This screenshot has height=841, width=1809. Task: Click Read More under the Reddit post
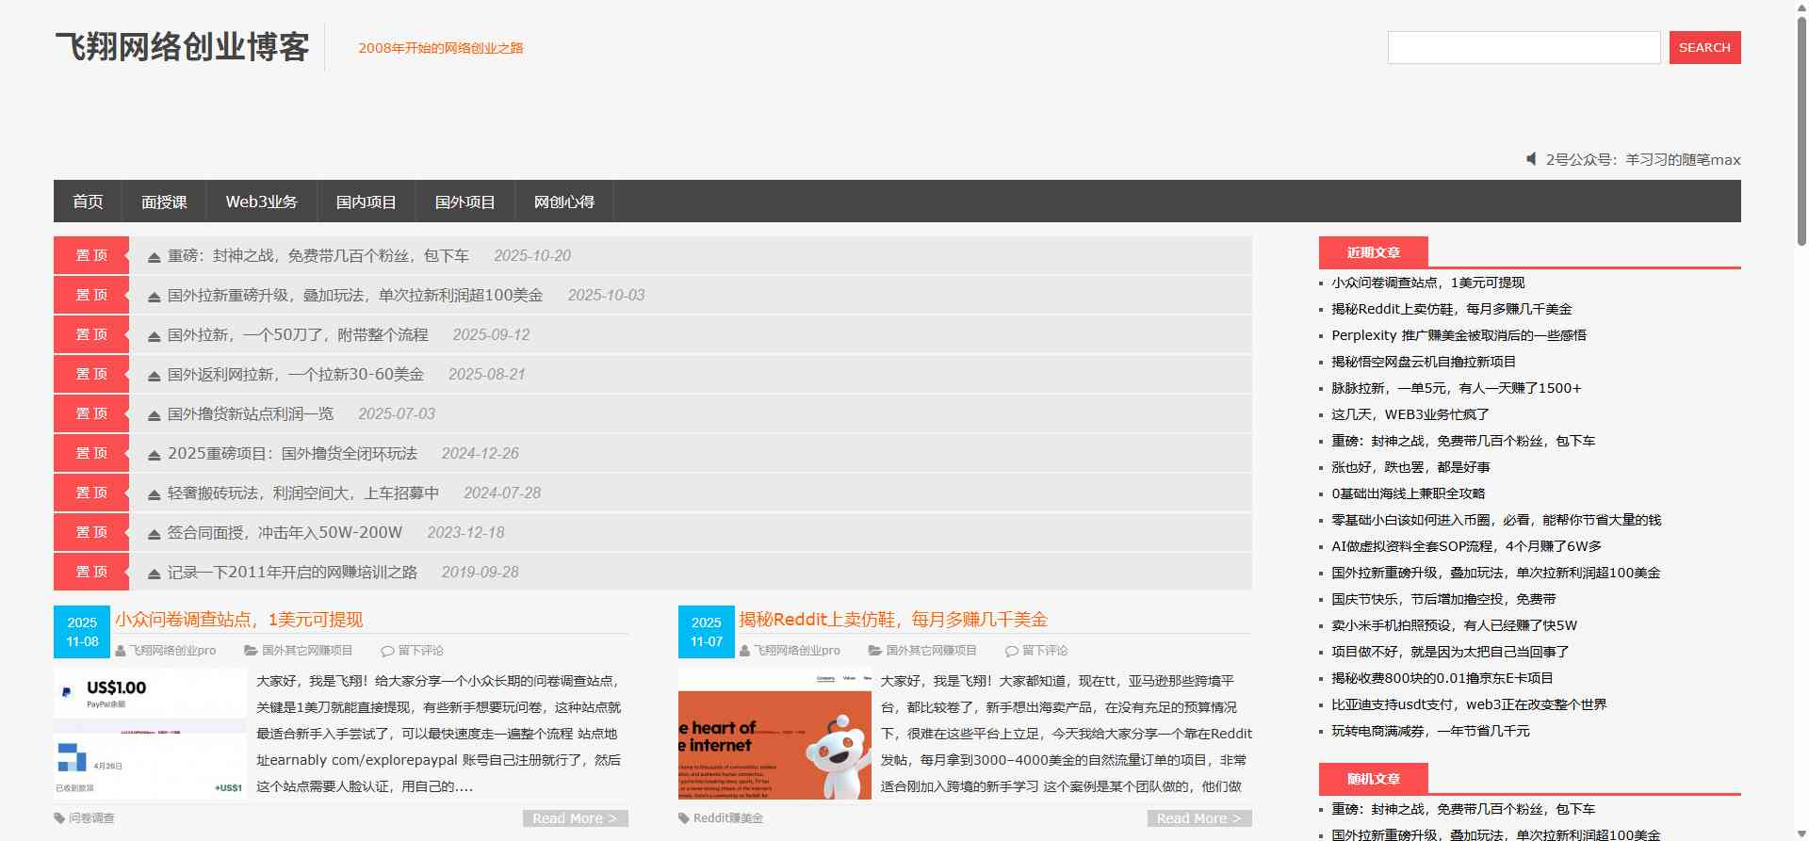tap(1198, 818)
